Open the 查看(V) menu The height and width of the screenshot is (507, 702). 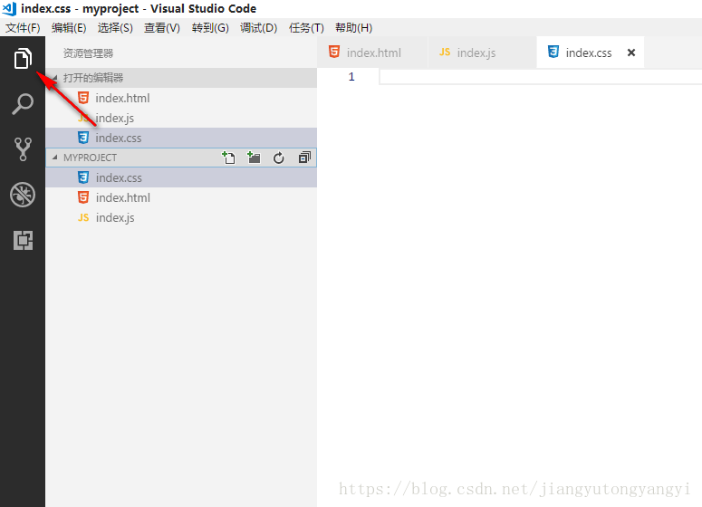[x=162, y=28]
